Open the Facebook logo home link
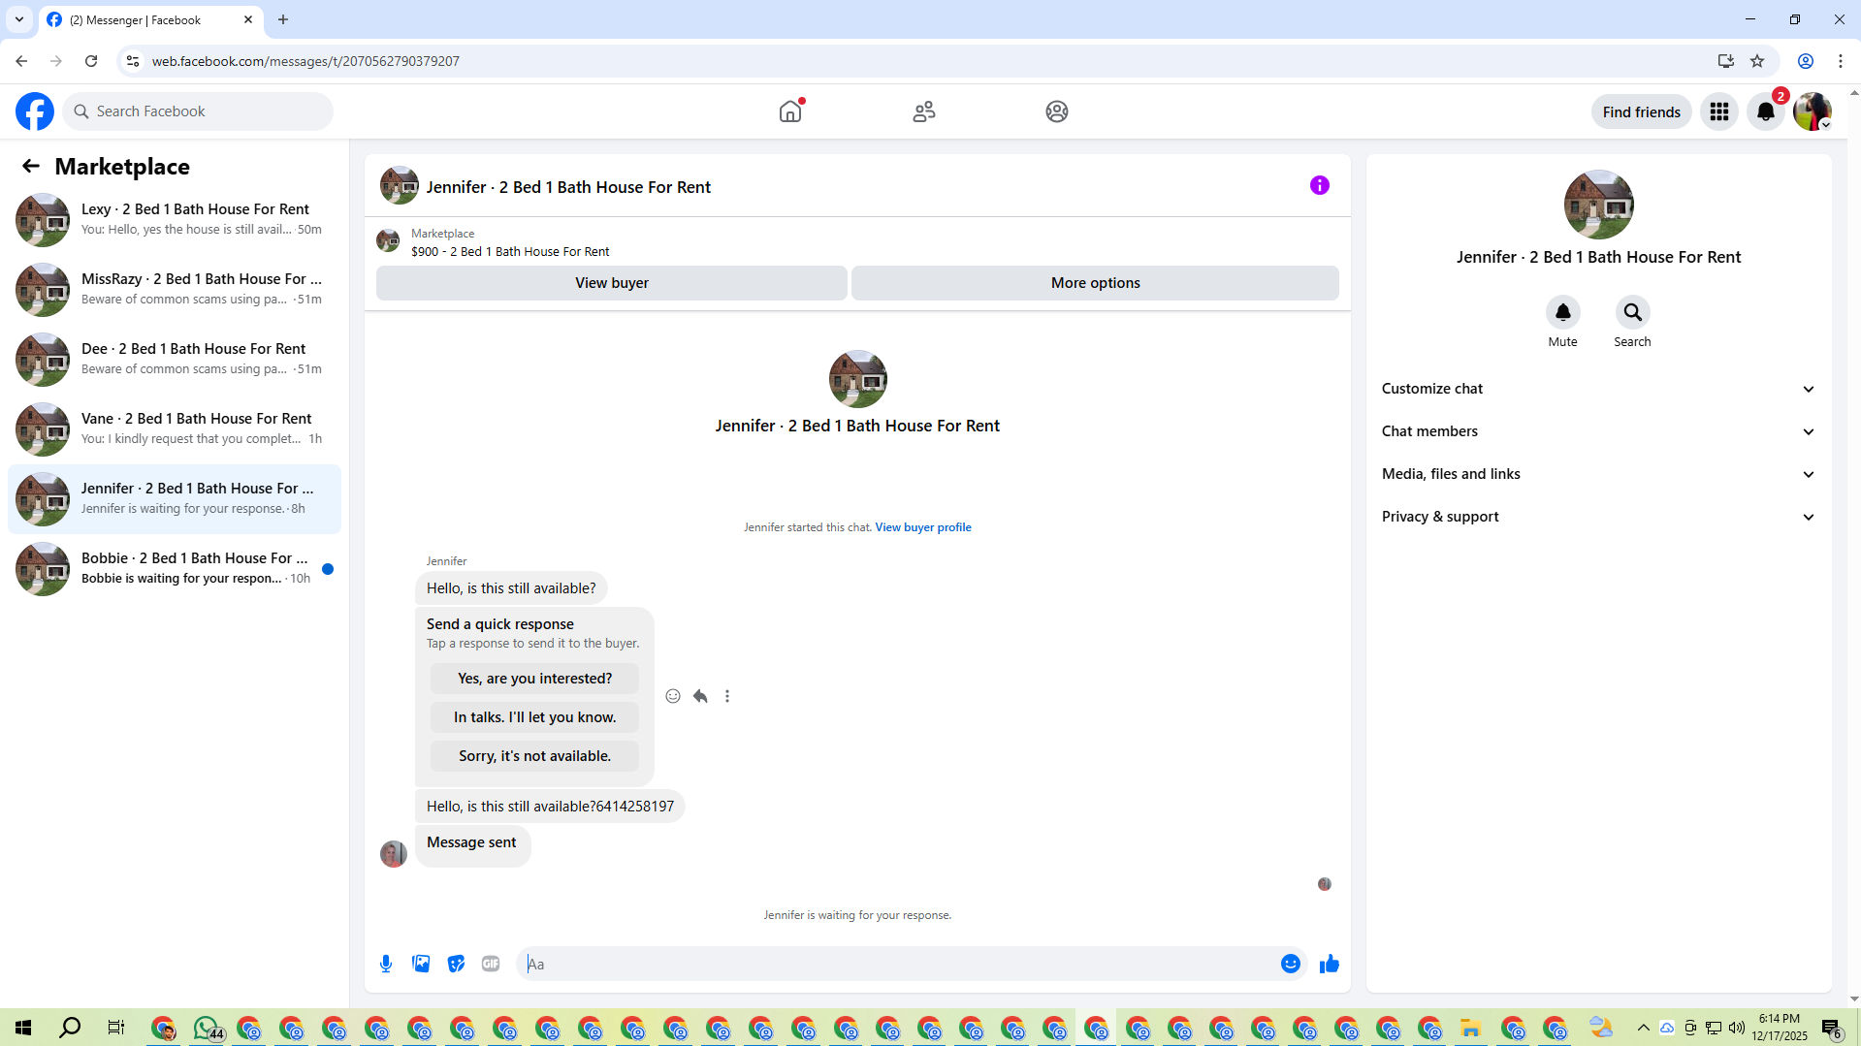1861x1046 pixels. (x=35, y=111)
